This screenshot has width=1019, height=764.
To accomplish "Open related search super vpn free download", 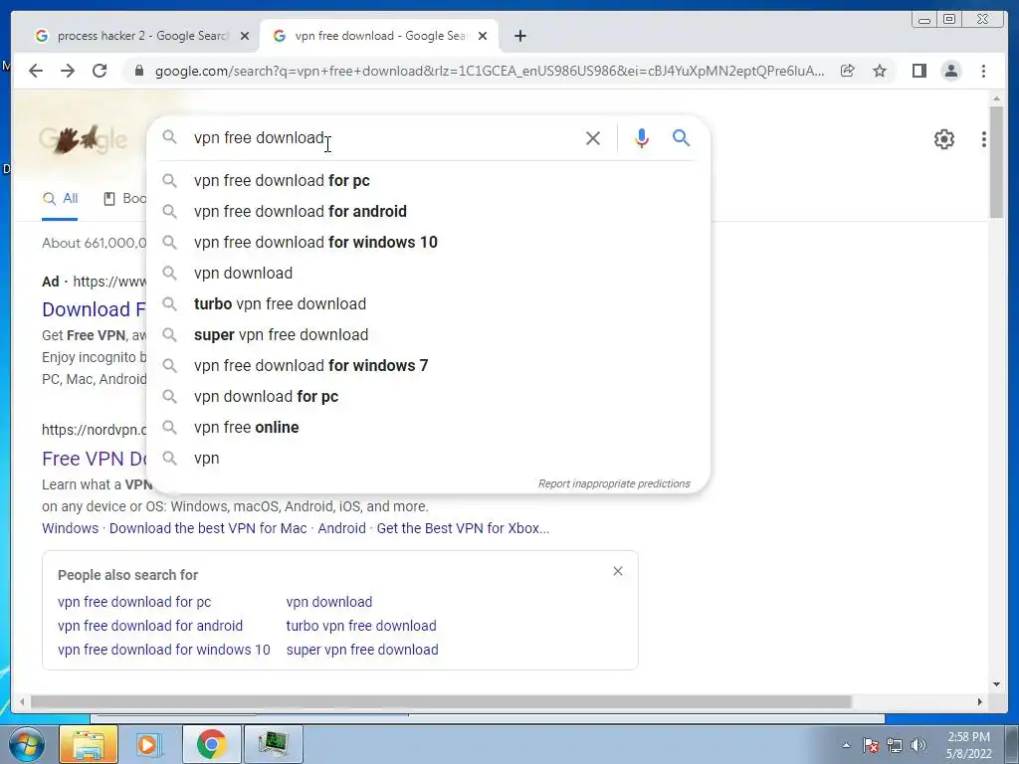I will click(x=362, y=650).
